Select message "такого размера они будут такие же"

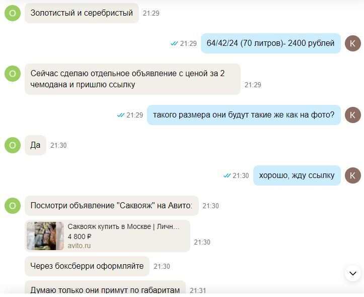[244, 115]
